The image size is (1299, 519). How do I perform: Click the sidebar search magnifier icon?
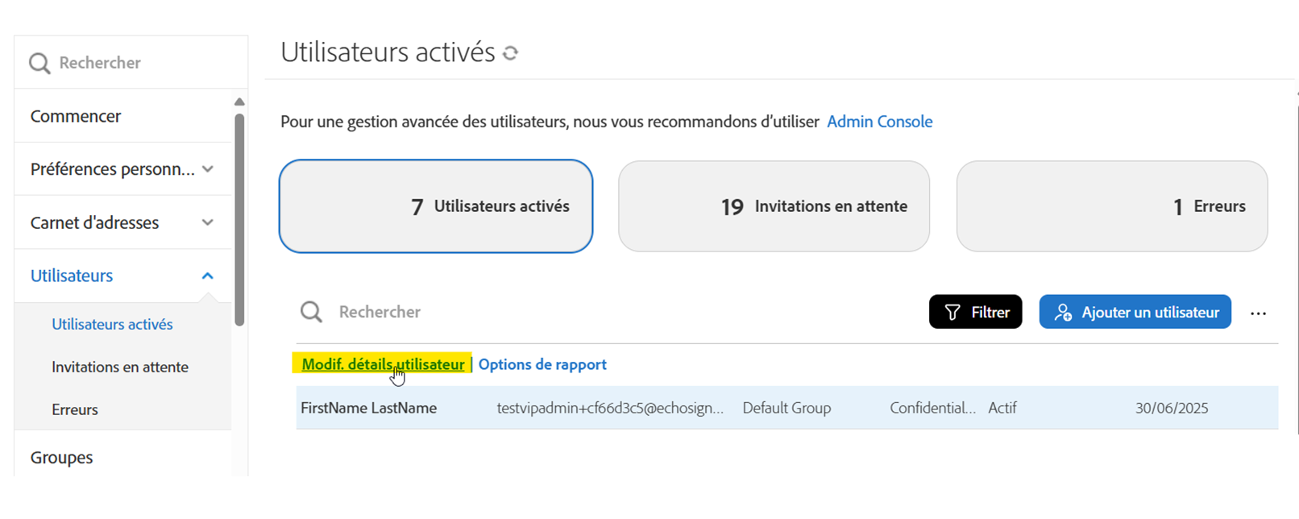[x=39, y=61]
